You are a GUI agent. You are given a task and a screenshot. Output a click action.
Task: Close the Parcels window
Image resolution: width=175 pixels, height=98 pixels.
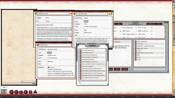(x=107, y=44)
